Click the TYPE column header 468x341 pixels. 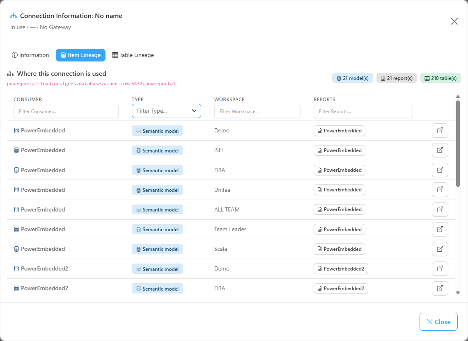point(138,100)
